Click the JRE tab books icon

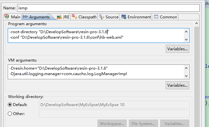59,17
